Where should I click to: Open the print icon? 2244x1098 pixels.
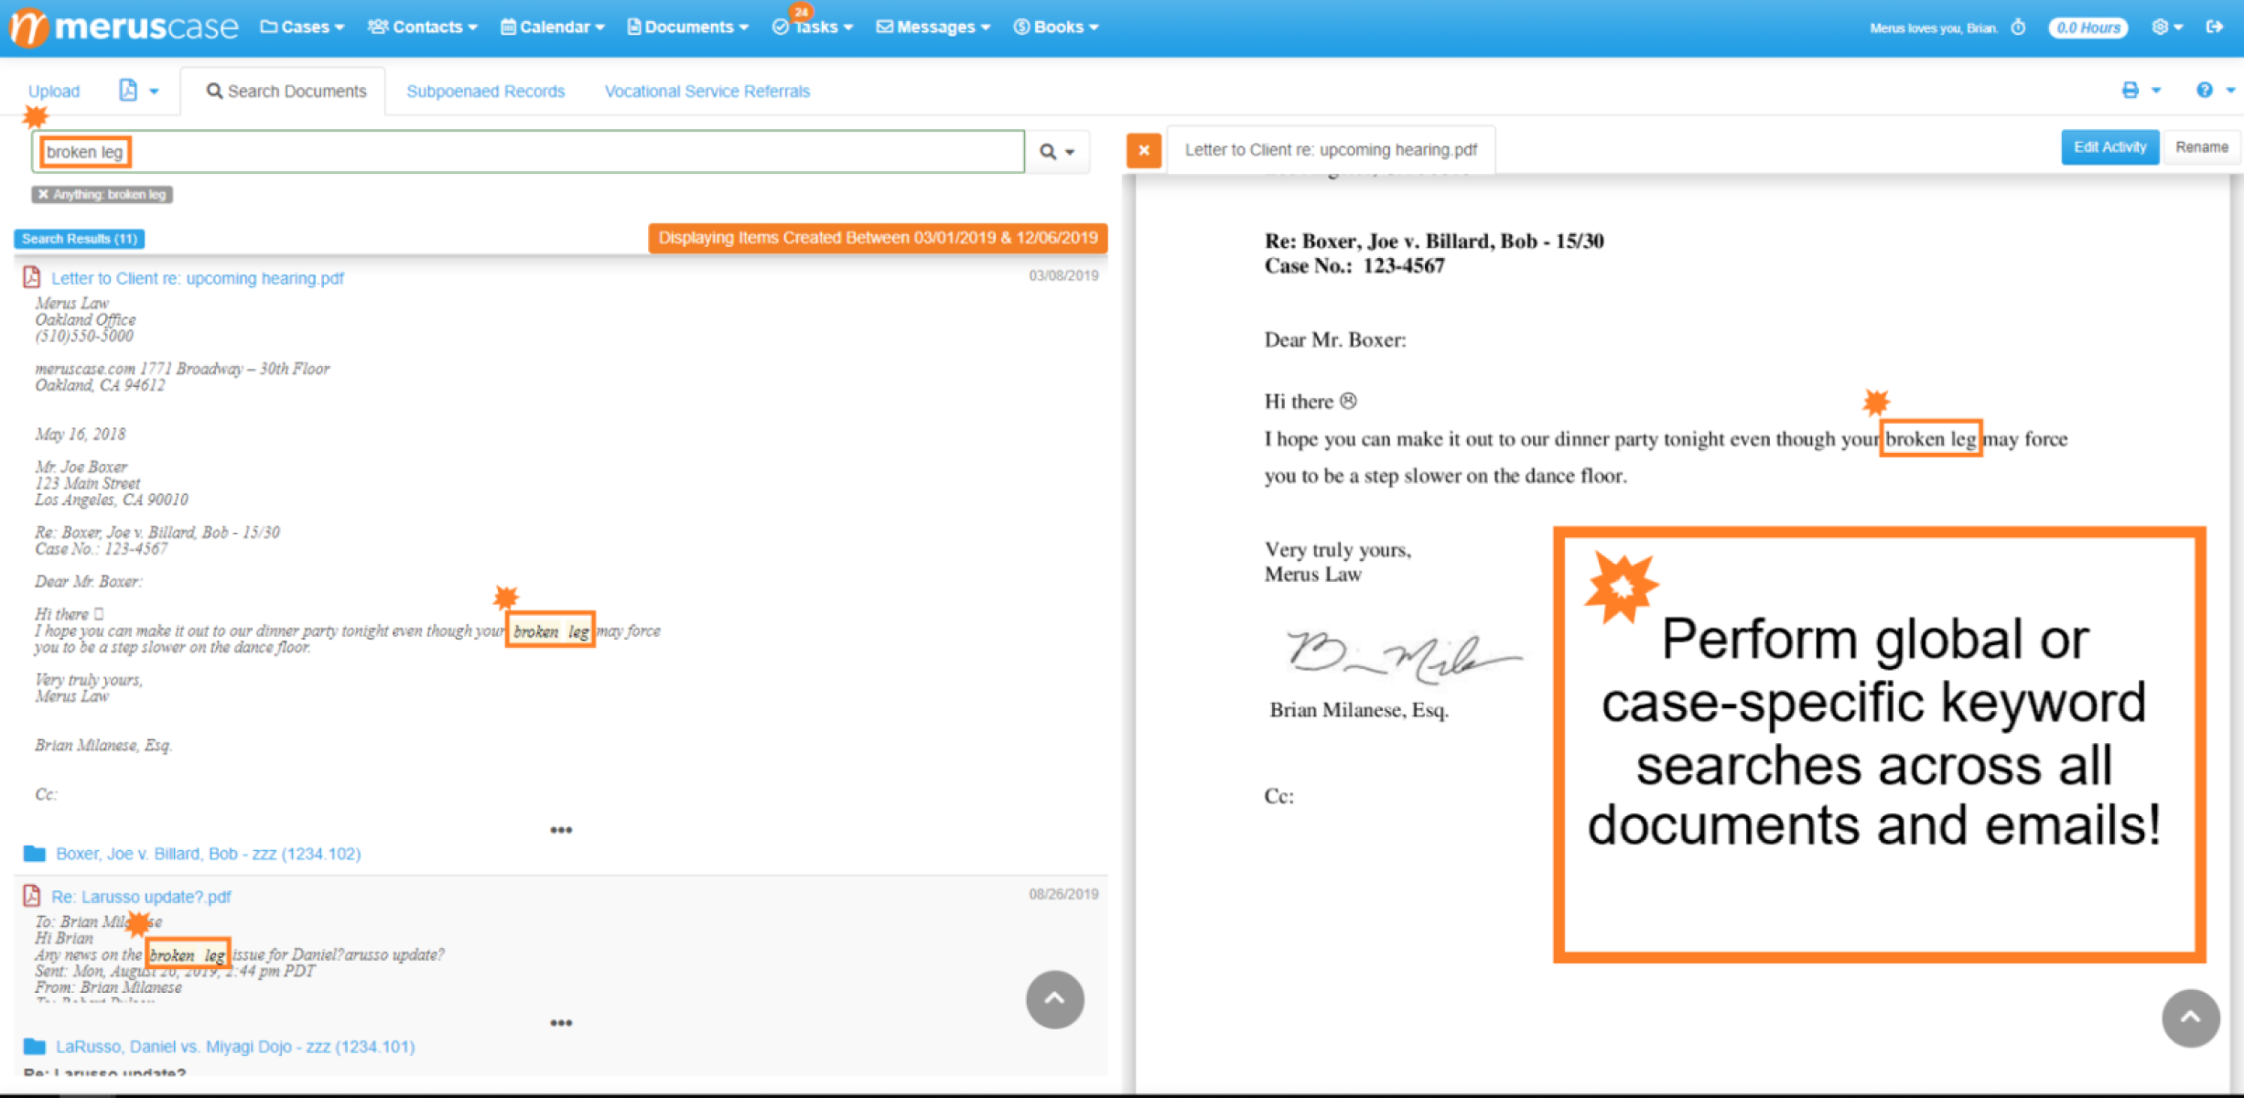(x=2132, y=90)
